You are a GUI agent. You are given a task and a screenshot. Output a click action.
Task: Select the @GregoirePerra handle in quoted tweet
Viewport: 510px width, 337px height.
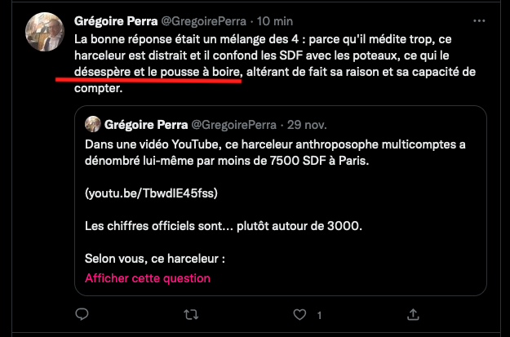[x=235, y=124]
